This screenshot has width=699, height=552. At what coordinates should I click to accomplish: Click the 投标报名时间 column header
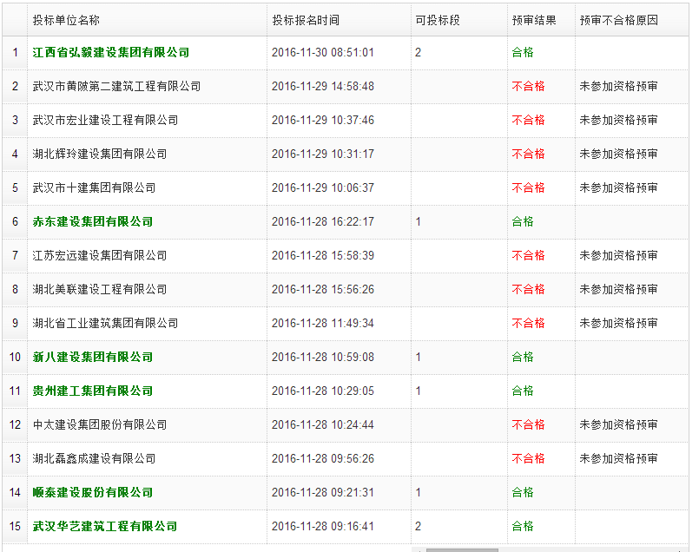click(x=339, y=20)
